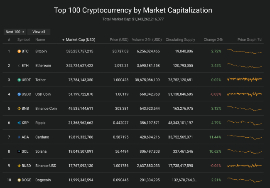
Task: Open Tether's 7-day price graph
Action: point(245,79)
